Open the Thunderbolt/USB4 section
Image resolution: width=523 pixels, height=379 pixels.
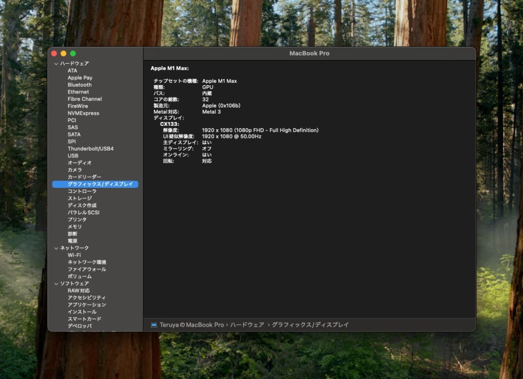point(90,148)
